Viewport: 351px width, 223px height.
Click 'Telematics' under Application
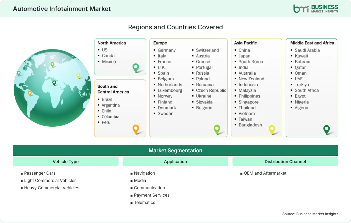pos(145,203)
